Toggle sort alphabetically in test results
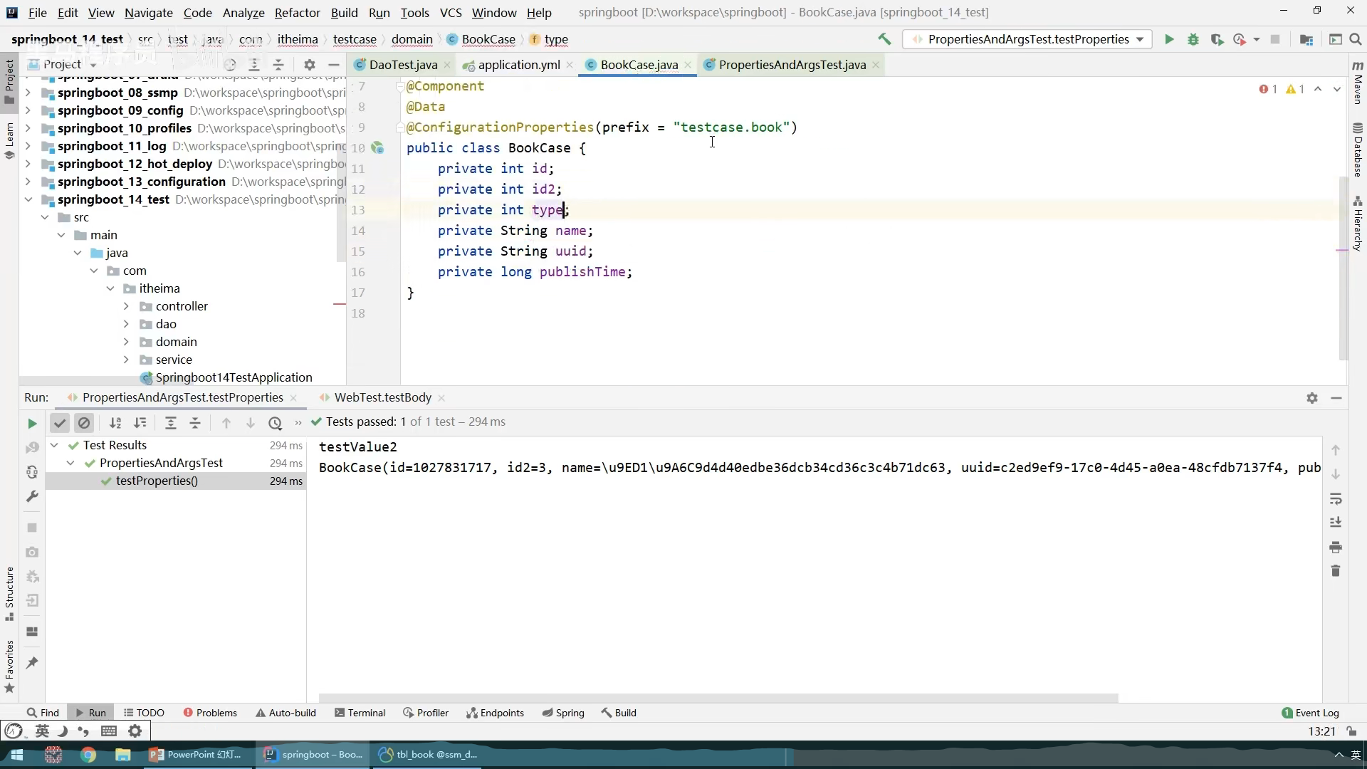This screenshot has width=1367, height=769. 115,423
